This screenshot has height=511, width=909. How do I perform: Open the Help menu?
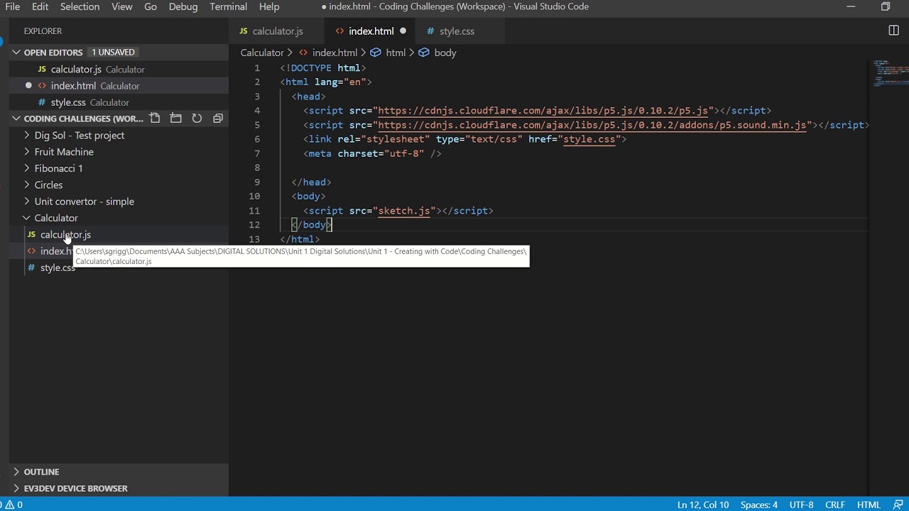(x=269, y=6)
